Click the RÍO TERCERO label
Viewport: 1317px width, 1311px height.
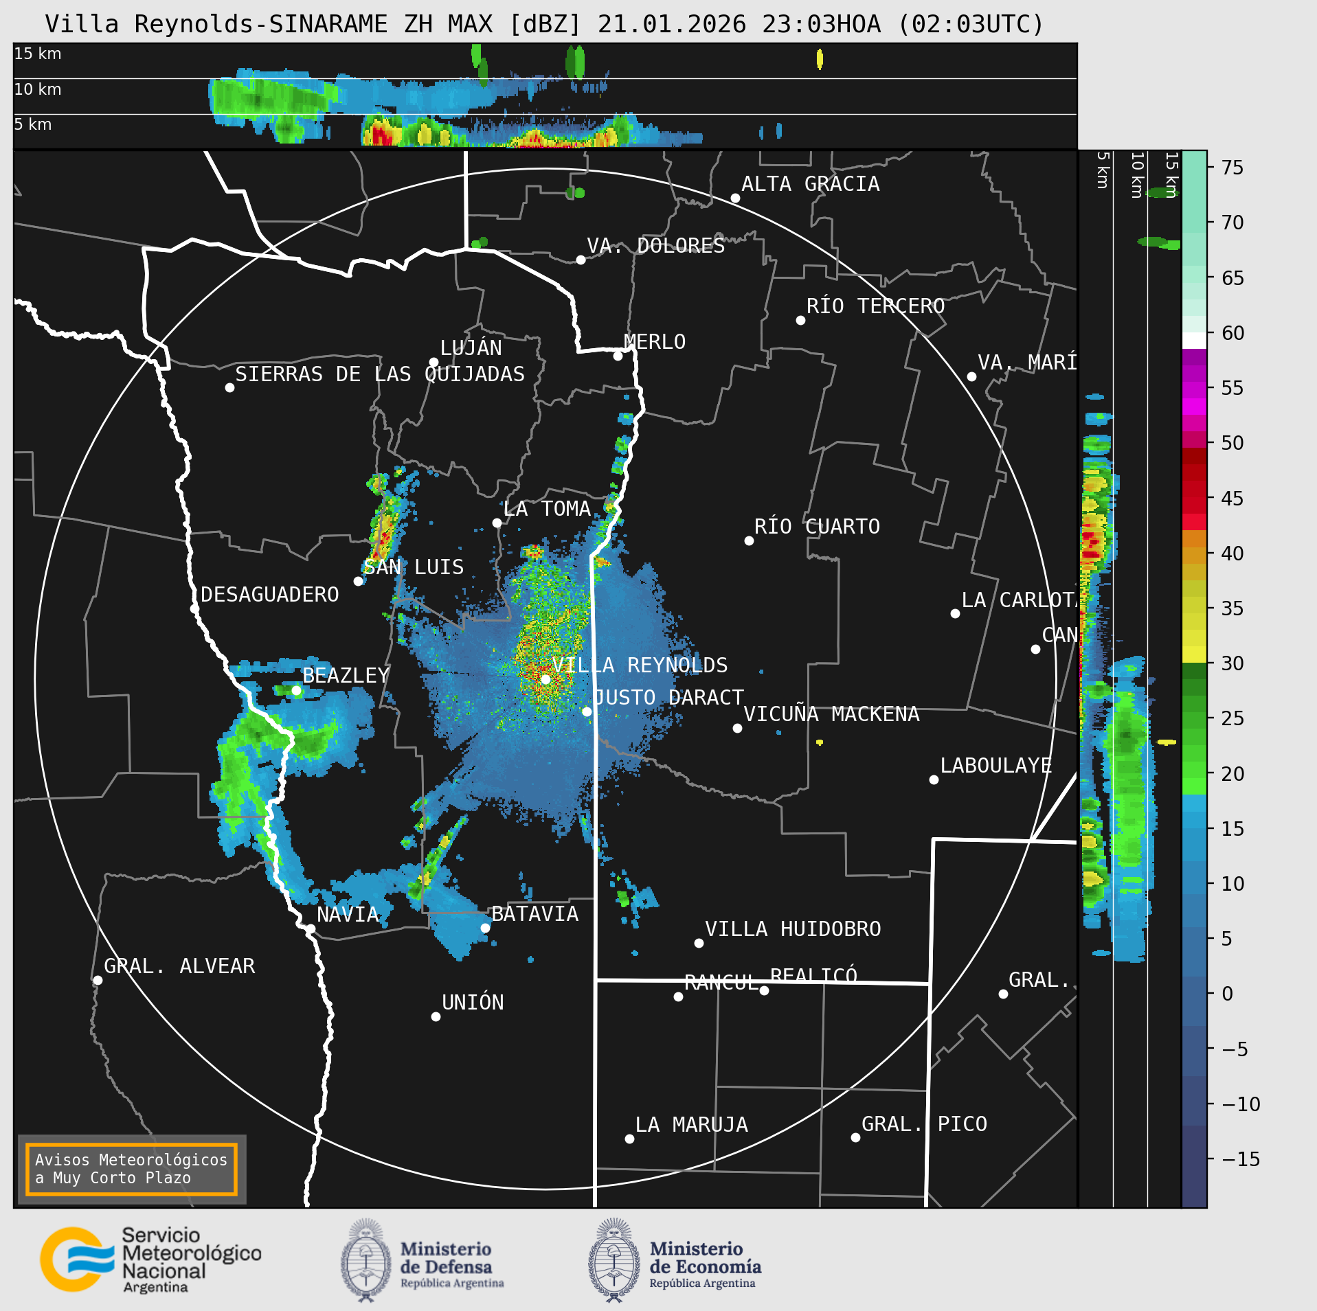(876, 306)
